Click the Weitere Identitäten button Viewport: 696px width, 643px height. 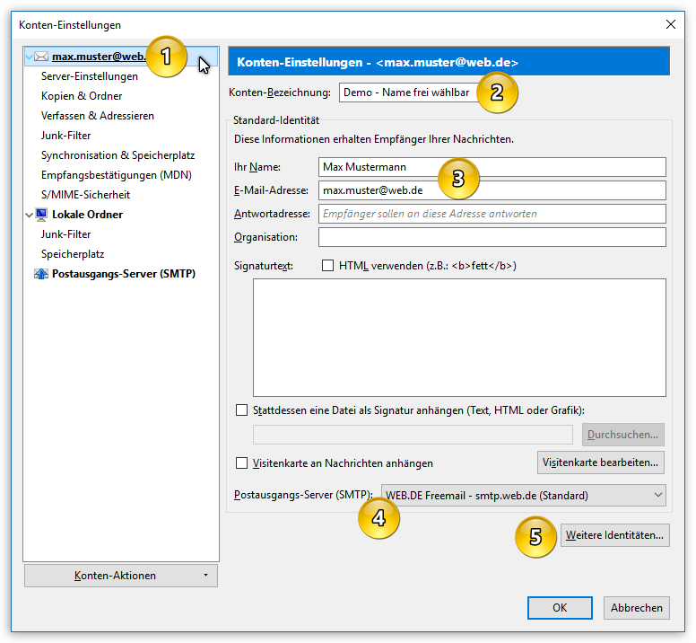(614, 535)
